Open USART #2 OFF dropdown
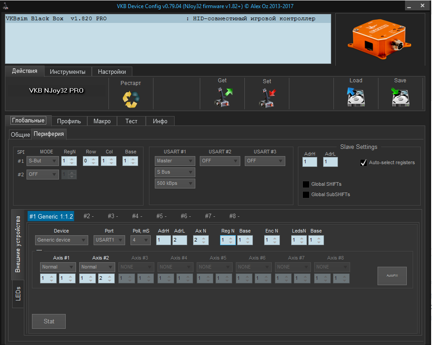This screenshot has height=345, width=432. pyautogui.click(x=220, y=161)
